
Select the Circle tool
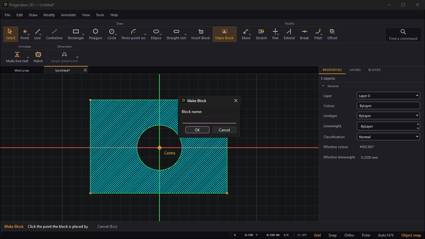tap(111, 34)
